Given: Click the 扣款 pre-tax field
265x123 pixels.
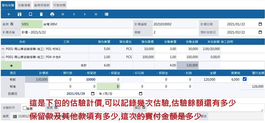Looking at the screenshot, I should pos(180,79).
